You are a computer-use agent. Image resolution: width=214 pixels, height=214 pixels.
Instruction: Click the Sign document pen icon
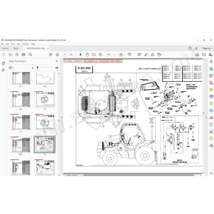coord(153,55)
